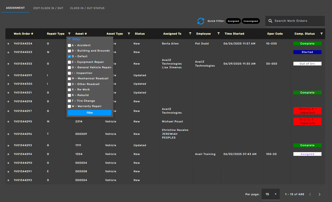Viewport: 332px width, 202px height.
Task: Click the blue refresh icon
Action: 201,21
